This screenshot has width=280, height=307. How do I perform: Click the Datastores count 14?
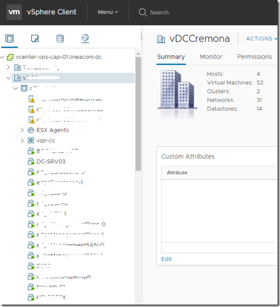coord(259,109)
